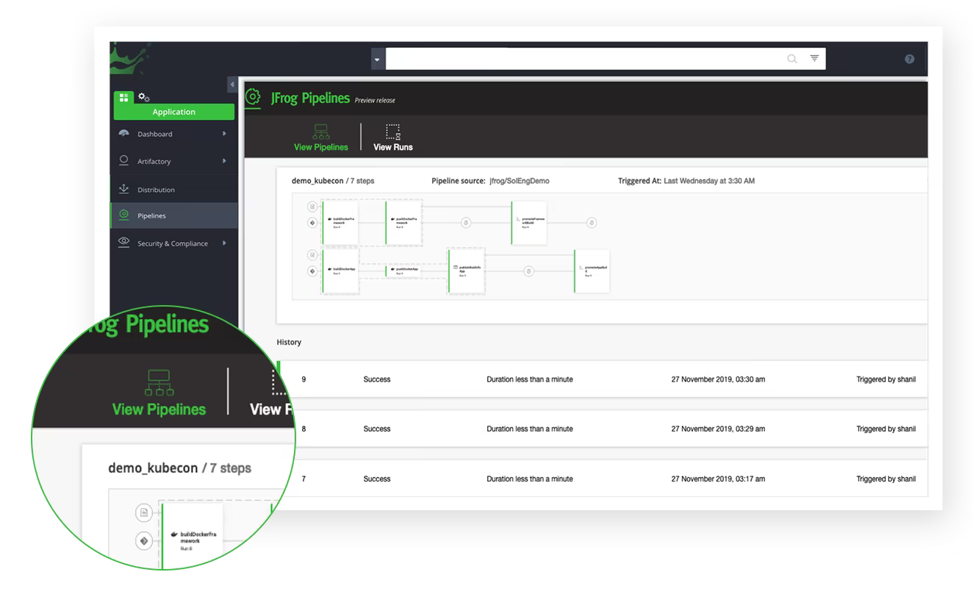The width and height of the screenshot is (973, 597).
Task: Open history run number 9
Action: point(304,379)
